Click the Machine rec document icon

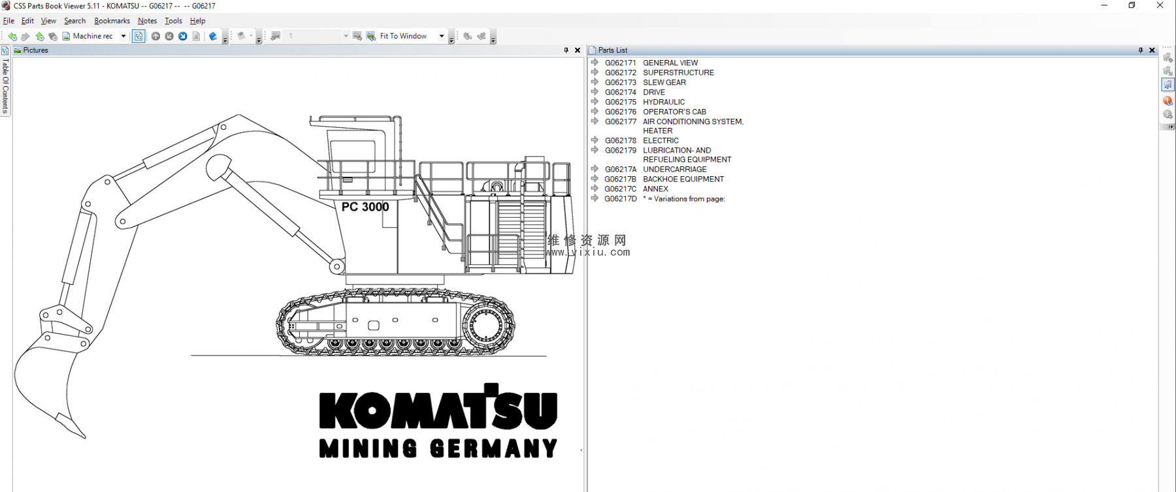[66, 37]
